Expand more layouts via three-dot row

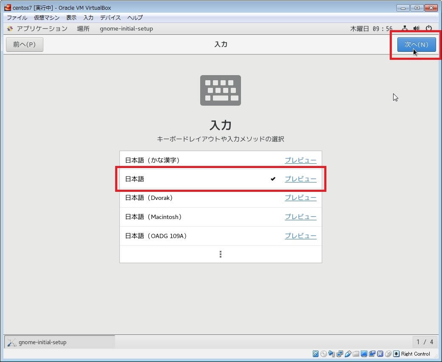pos(221,254)
